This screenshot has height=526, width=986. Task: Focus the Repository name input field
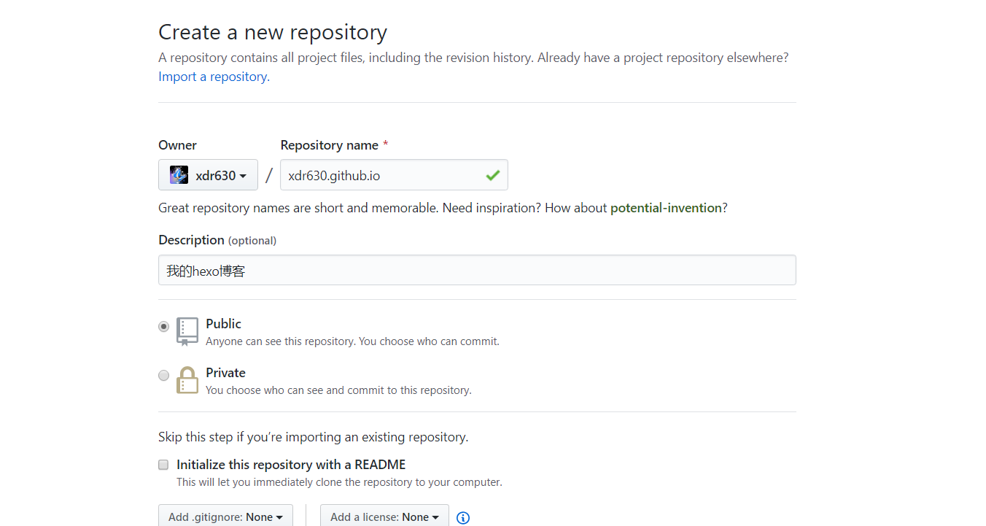(x=394, y=175)
